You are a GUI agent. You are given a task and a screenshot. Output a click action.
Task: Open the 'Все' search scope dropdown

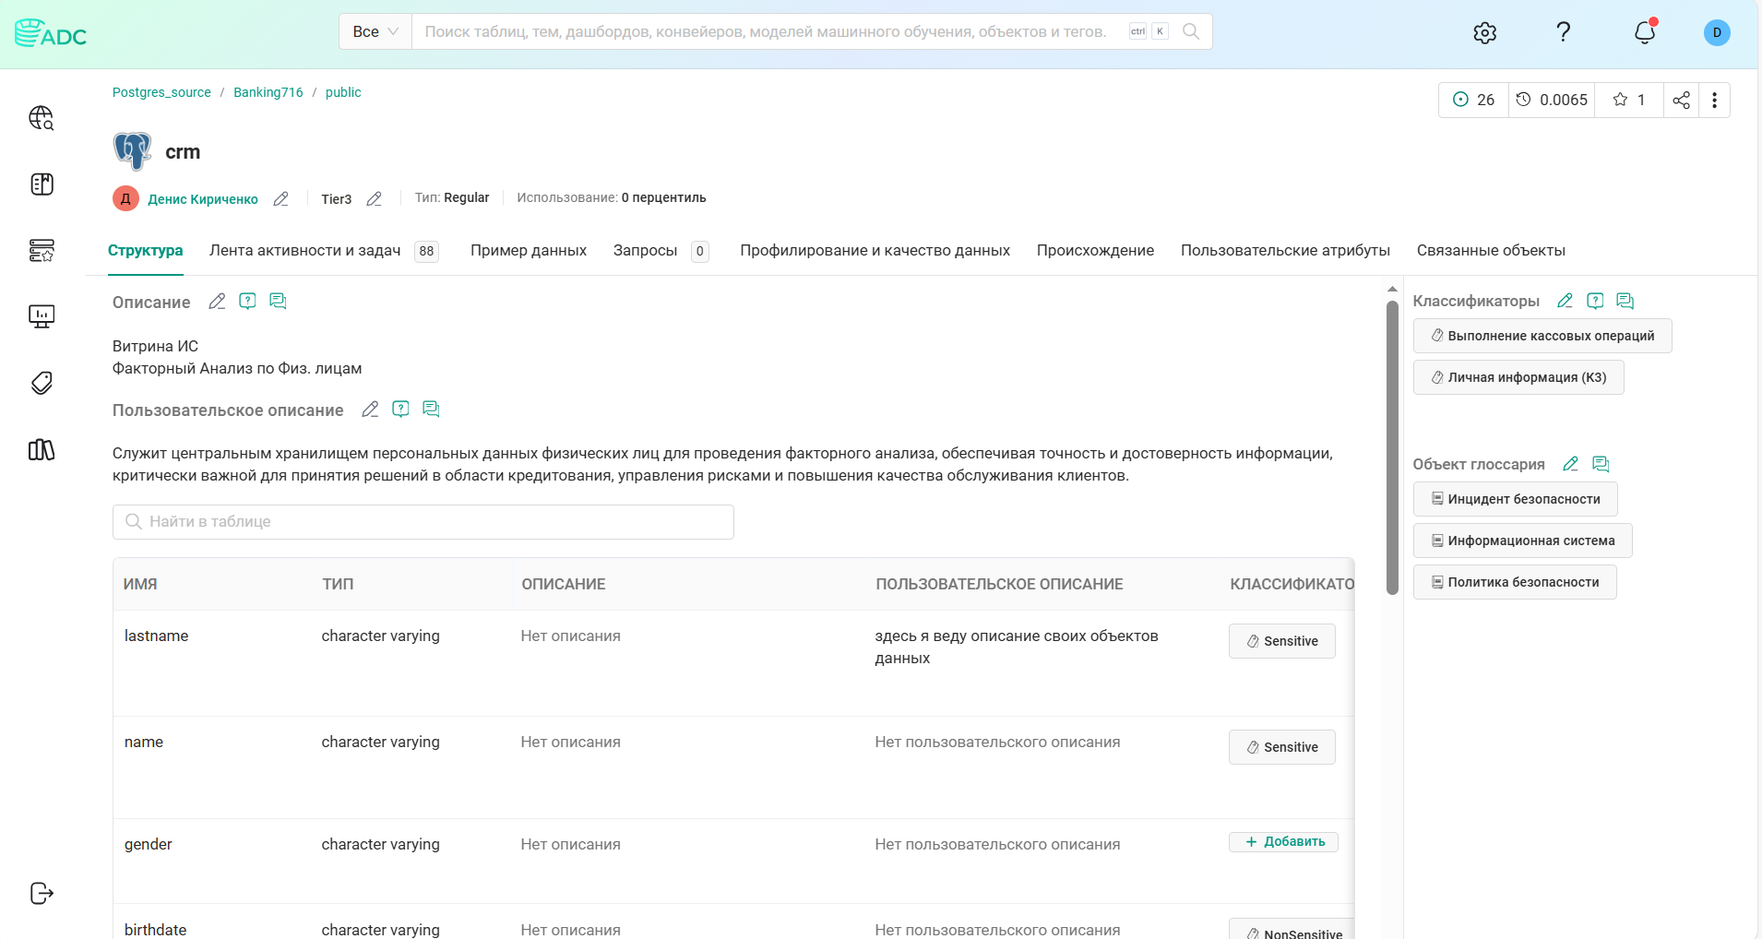[x=374, y=30]
